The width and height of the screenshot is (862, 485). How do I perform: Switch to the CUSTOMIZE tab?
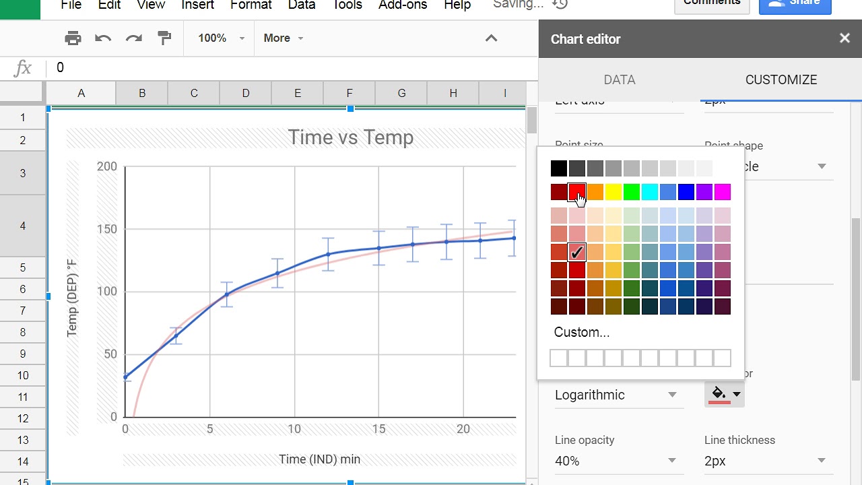[x=781, y=79]
